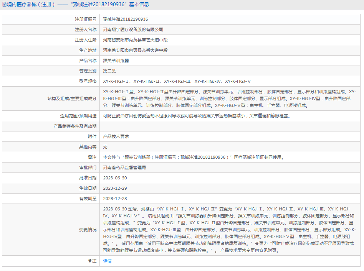The width and height of the screenshot is (364, 271).
Task: Click expiry date 2028-12-28
Action: tap(115, 199)
